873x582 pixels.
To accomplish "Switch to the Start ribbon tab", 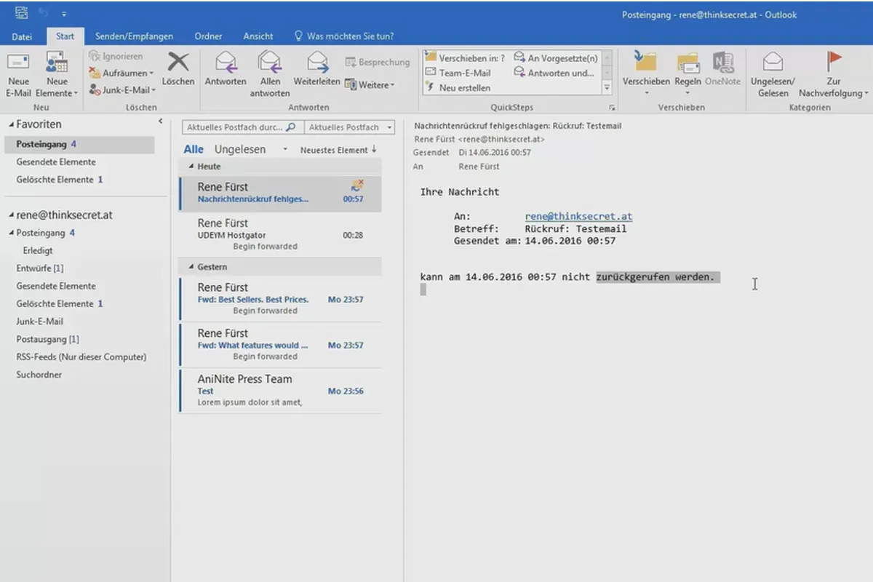I will (65, 36).
